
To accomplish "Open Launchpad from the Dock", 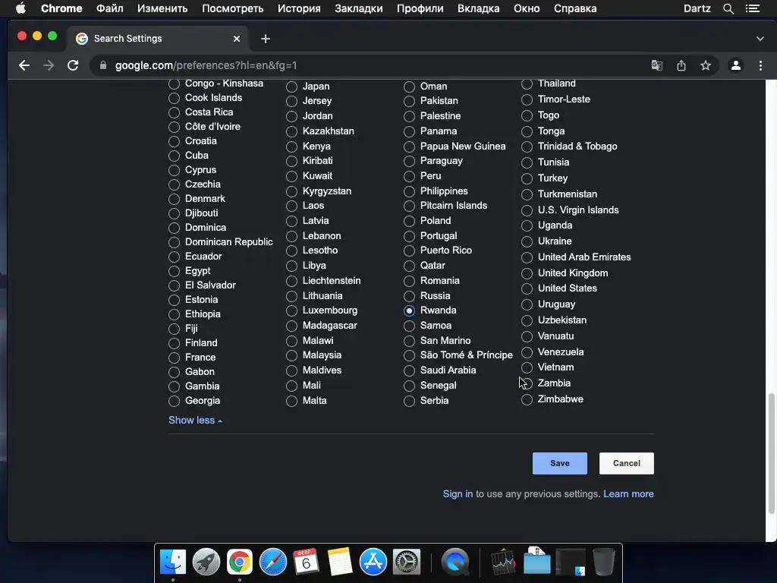I will [x=206, y=563].
